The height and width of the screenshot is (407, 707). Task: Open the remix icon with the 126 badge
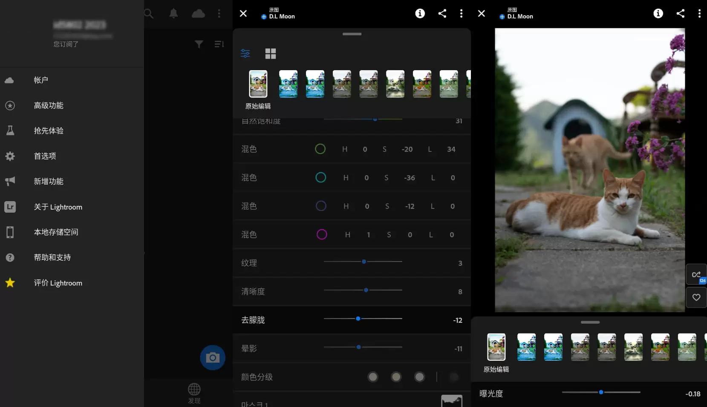pyautogui.click(x=696, y=274)
